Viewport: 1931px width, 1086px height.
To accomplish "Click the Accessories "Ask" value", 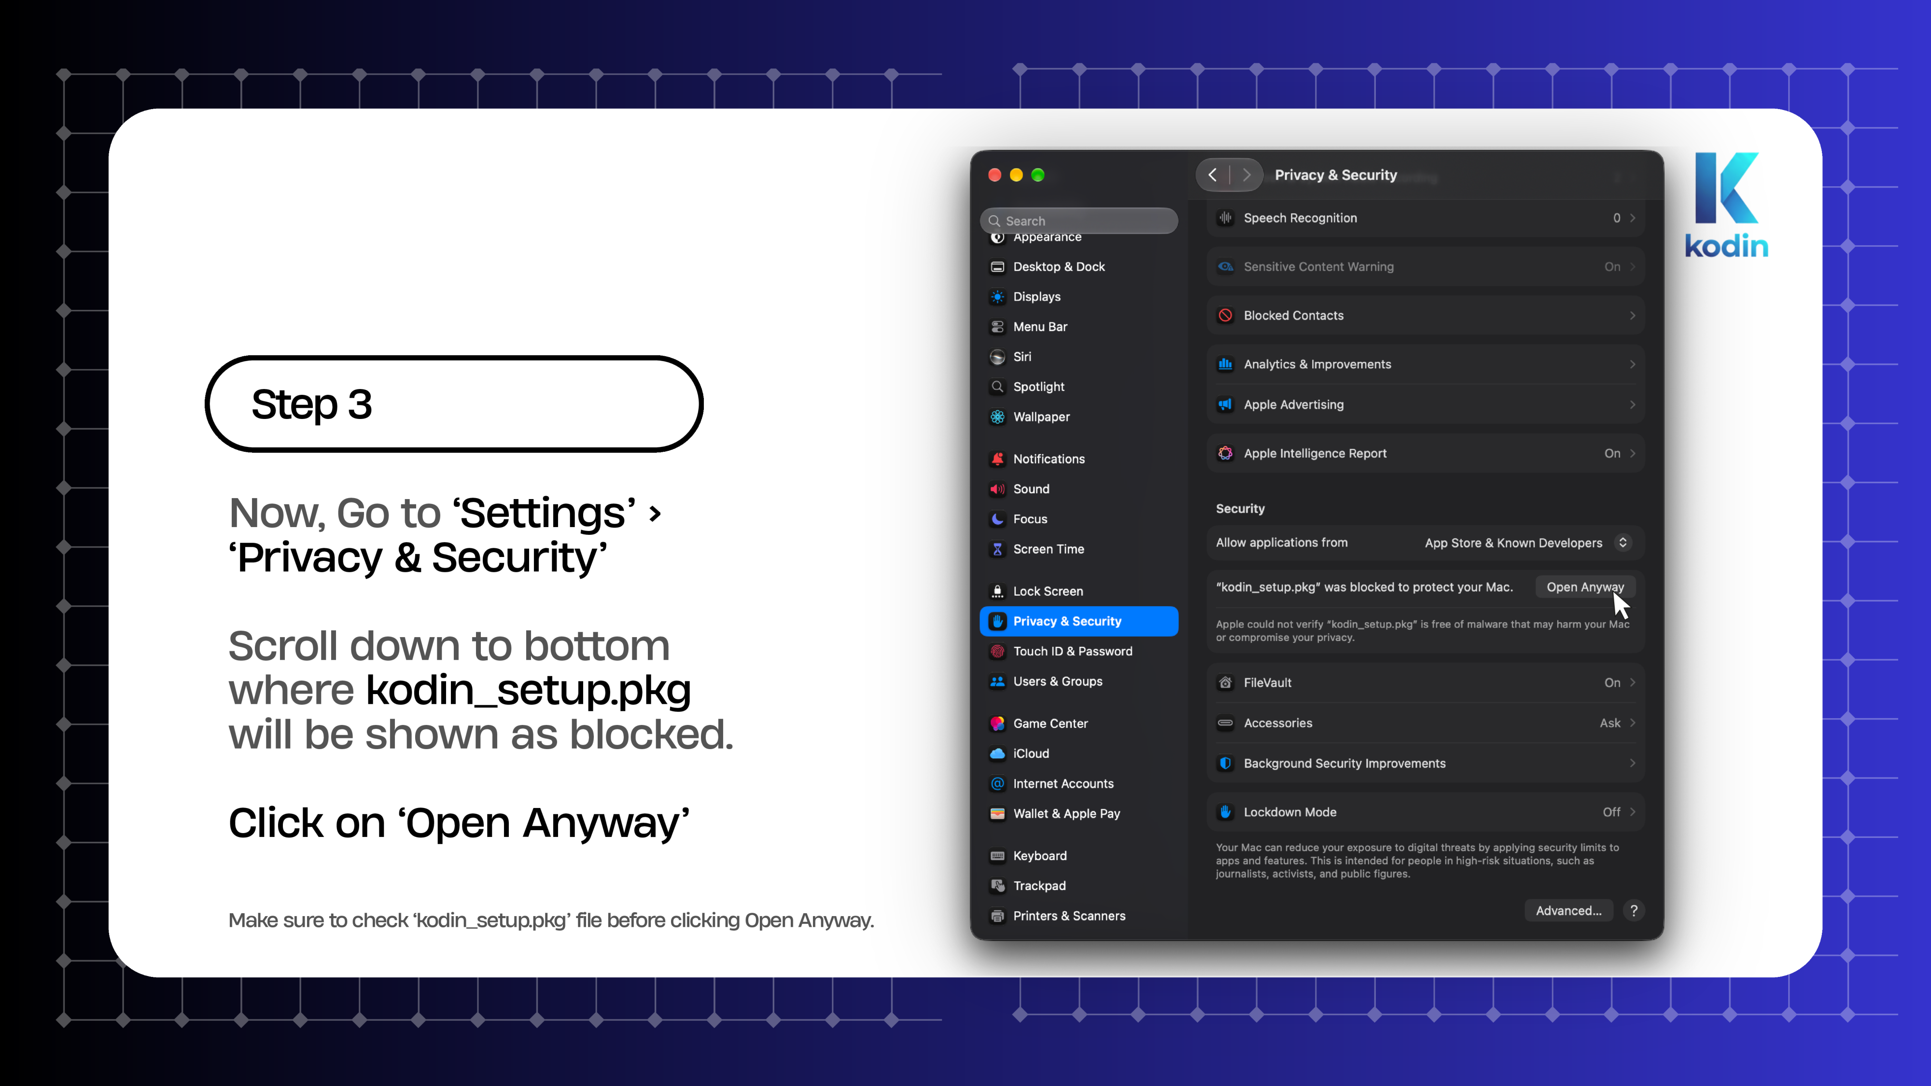I will pos(1609,723).
